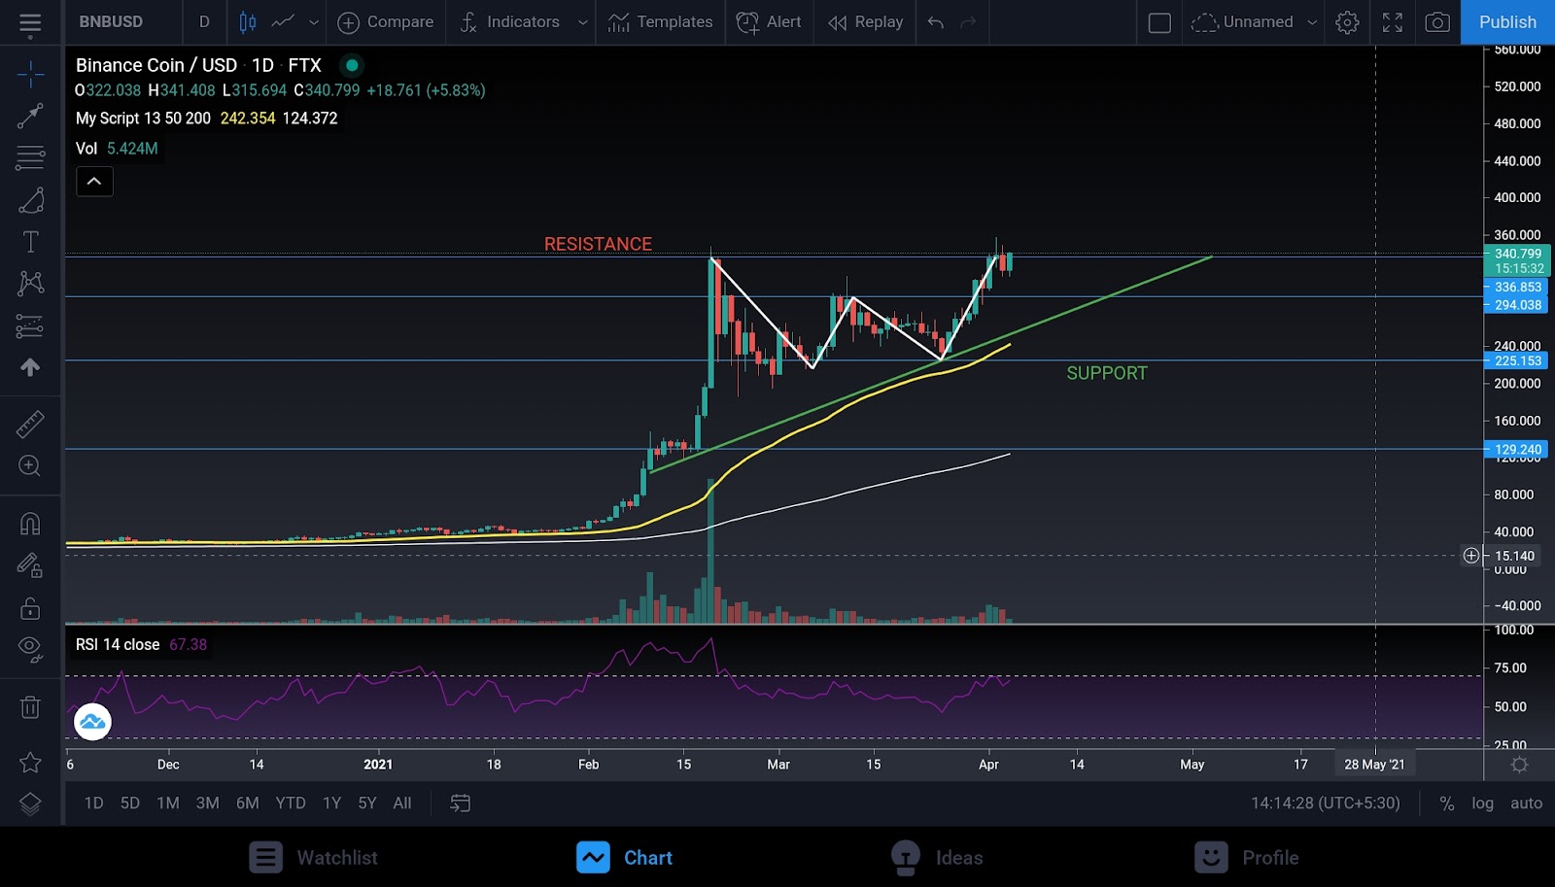Toggle auto price scale
Viewport: 1555px width, 887px height.
(1526, 803)
